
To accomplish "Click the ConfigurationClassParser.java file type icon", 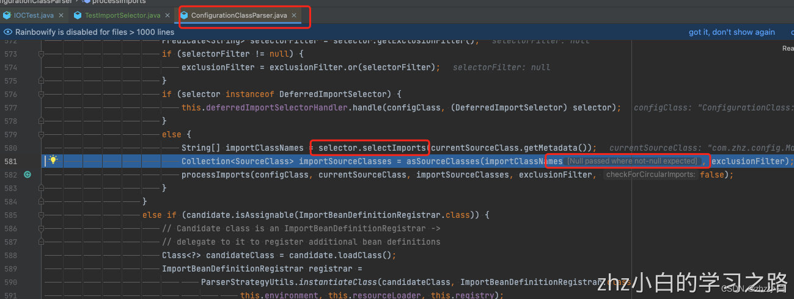I will click(184, 15).
